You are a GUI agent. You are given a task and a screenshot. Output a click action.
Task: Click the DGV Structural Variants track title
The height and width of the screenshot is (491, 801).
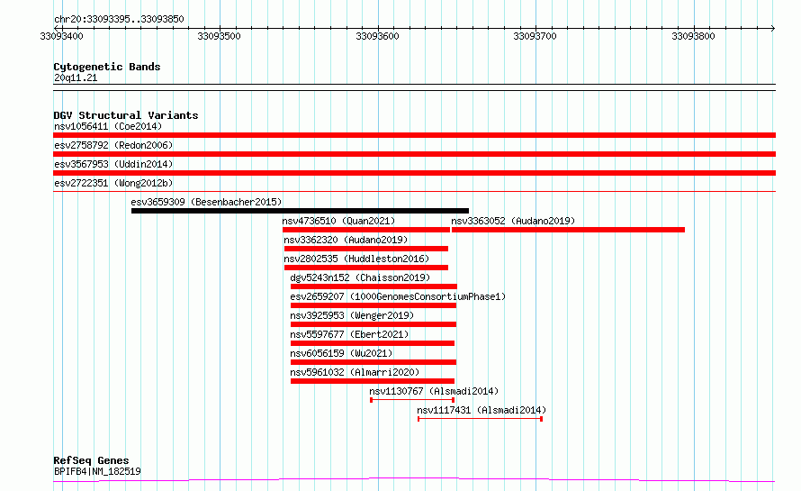[126, 115]
